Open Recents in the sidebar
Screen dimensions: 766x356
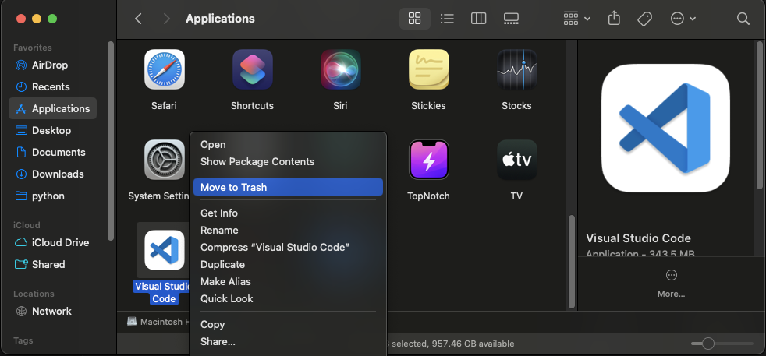(53, 86)
